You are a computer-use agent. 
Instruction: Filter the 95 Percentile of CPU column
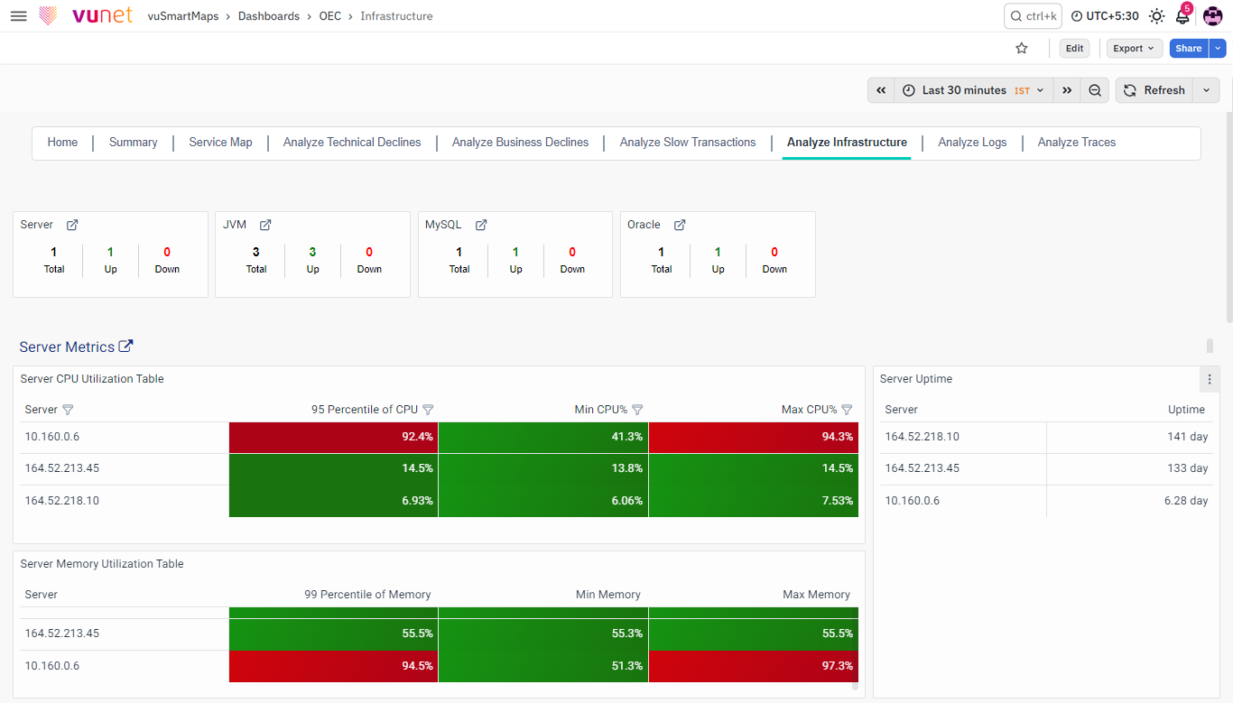(x=428, y=410)
